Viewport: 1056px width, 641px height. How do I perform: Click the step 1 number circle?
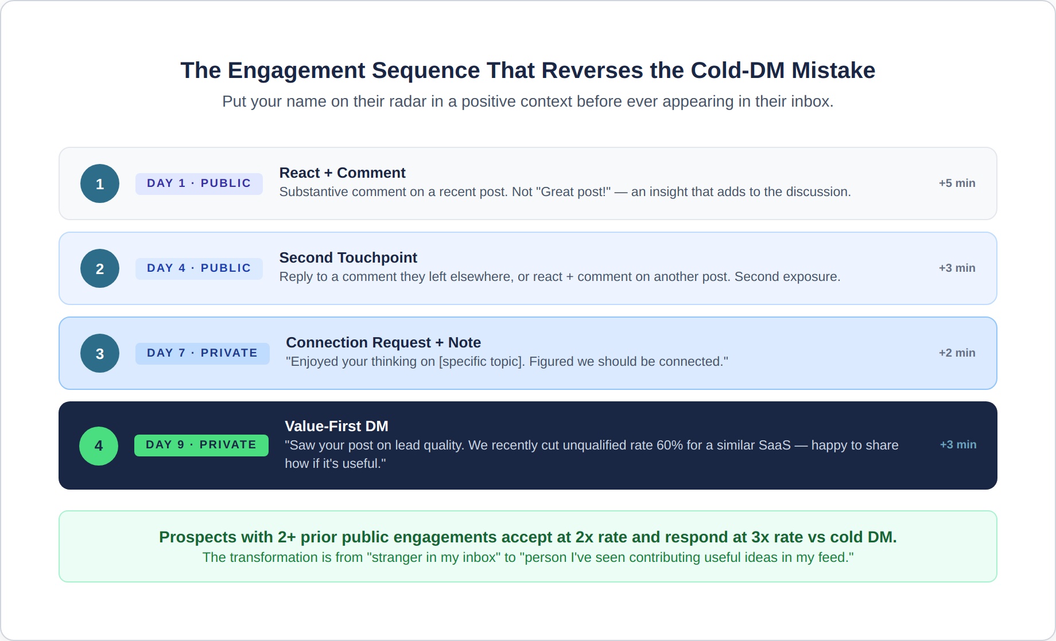click(x=100, y=183)
